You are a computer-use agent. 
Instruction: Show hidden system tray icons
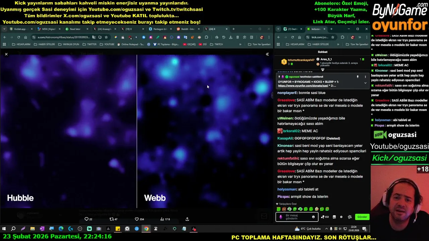(326, 229)
